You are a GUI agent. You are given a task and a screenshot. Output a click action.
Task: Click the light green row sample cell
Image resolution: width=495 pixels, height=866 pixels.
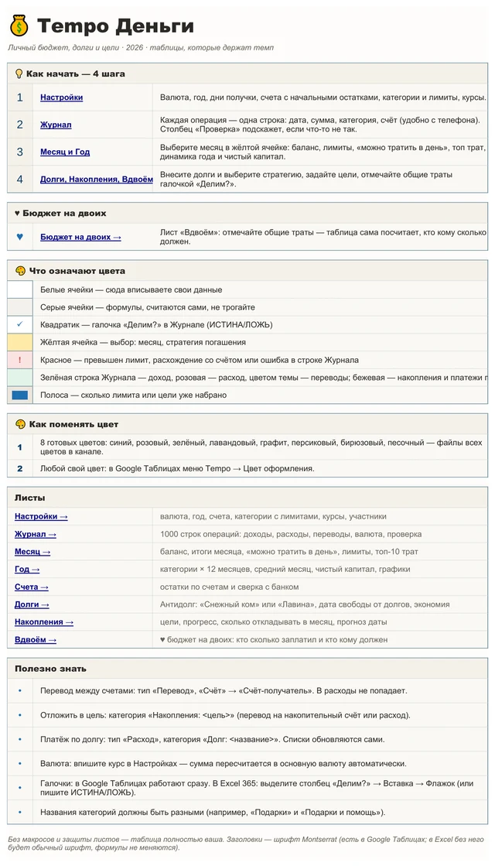tap(20, 378)
